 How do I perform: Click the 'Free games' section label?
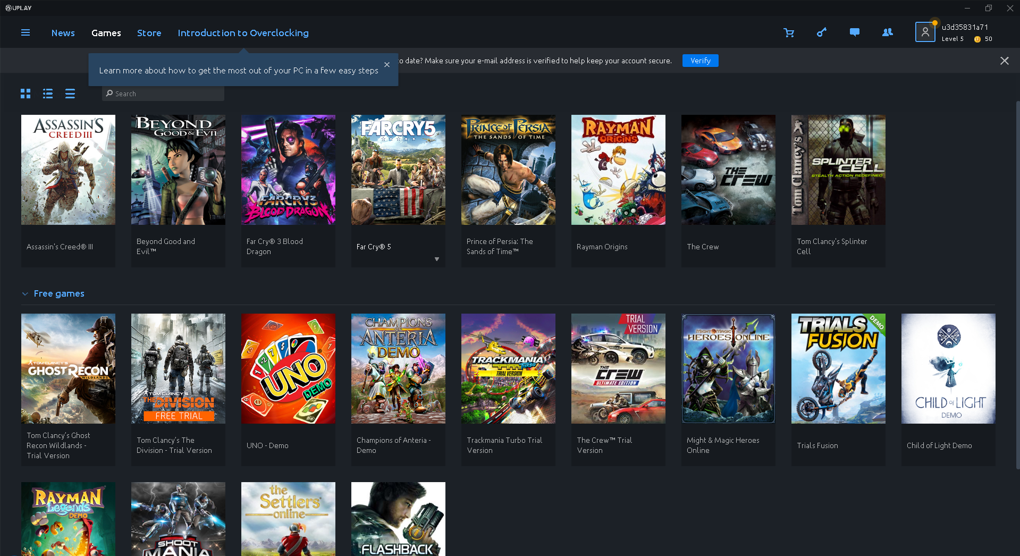[x=59, y=293]
